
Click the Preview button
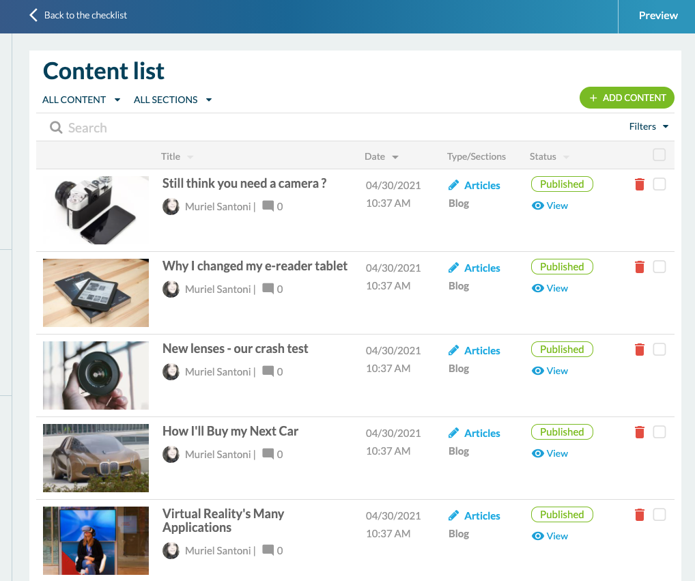657,16
